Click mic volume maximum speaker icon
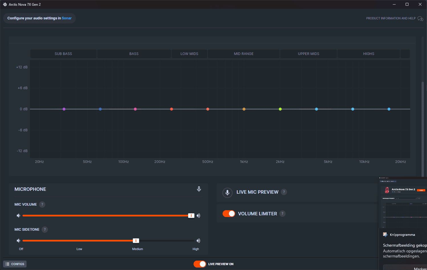The height and width of the screenshot is (270, 427). (198, 216)
